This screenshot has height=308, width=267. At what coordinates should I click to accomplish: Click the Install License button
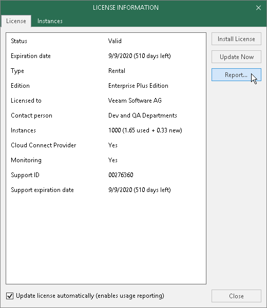point(236,39)
